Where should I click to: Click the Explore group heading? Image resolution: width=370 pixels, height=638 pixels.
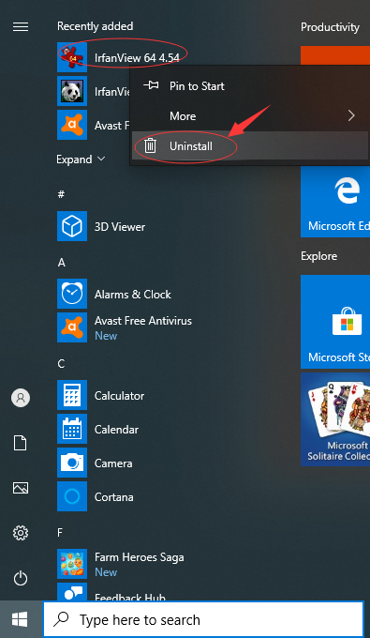click(x=318, y=256)
